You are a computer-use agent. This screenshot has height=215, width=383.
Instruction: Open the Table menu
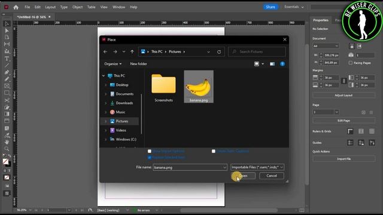(92, 7)
